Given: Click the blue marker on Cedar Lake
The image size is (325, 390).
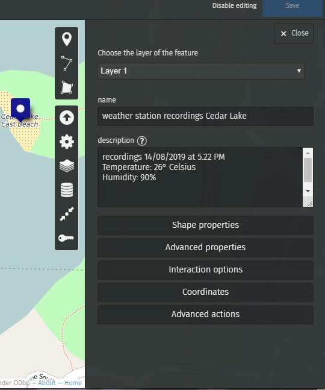Looking at the screenshot, I should click(x=20, y=109).
